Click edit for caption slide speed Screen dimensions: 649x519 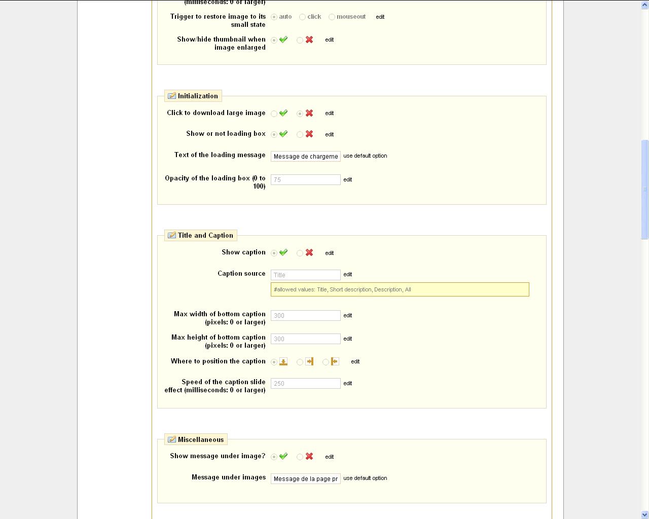coord(347,383)
